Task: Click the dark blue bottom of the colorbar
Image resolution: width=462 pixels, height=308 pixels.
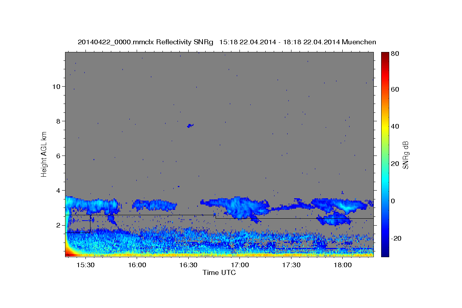Action: click(385, 252)
